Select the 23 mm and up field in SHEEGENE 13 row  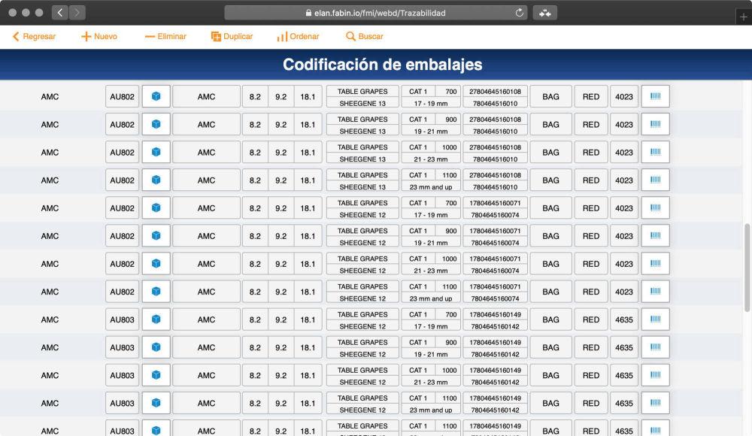[431, 187]
